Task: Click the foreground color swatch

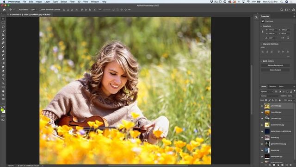Action: point(2,110)
